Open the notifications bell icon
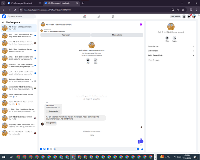This screenshot has height=160, width=200. (x=189, y=16)
